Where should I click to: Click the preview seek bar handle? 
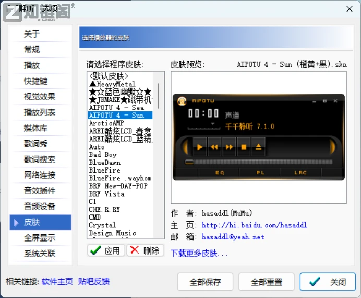point(189,162)
